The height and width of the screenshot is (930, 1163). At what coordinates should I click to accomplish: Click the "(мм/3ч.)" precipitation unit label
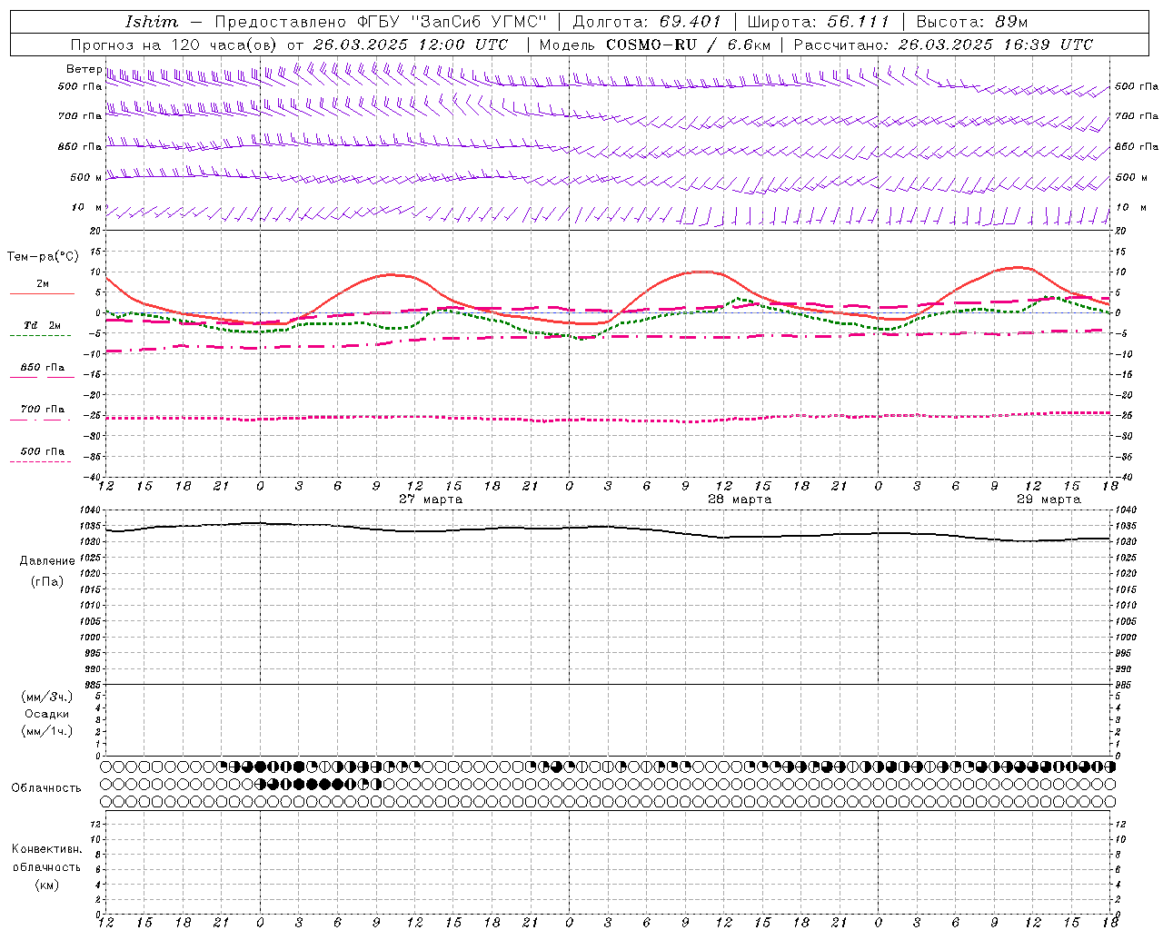point(47,697)
